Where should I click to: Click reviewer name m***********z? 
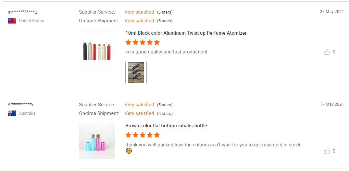(x=23, y=12)
